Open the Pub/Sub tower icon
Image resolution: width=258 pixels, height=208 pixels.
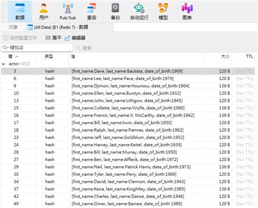coord(67,11)
